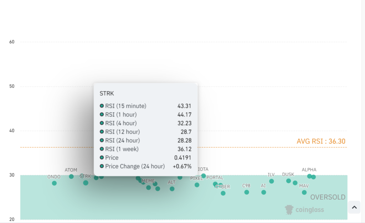365x223 pixels.
Task: Select the ATOM data point
Action: coord(71,176)
